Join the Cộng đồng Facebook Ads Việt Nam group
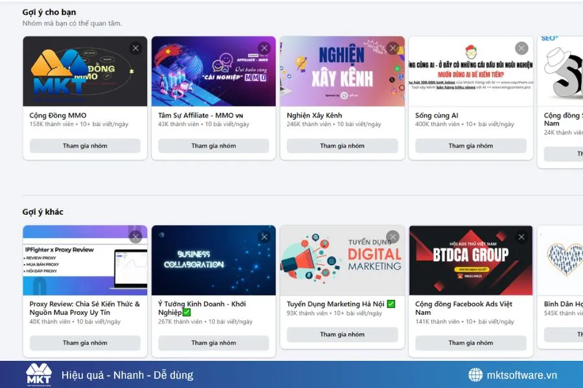The width and height of the screenshot is (583, 388). (x=471, y=343)
